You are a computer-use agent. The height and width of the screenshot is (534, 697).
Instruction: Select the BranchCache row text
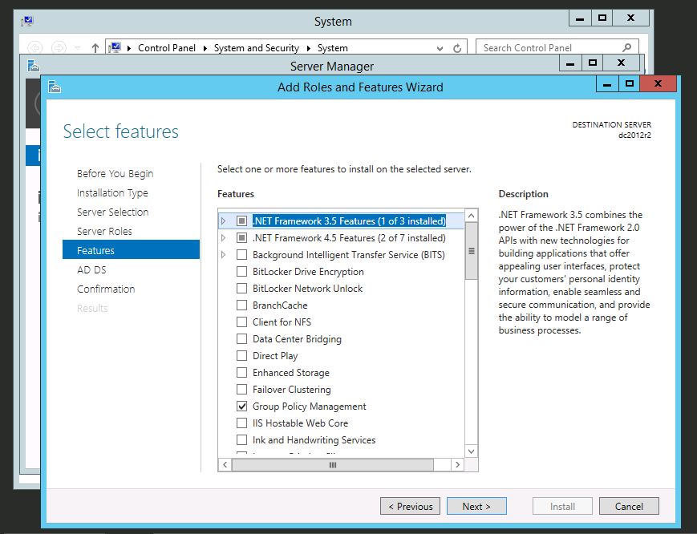coord(280,305)
